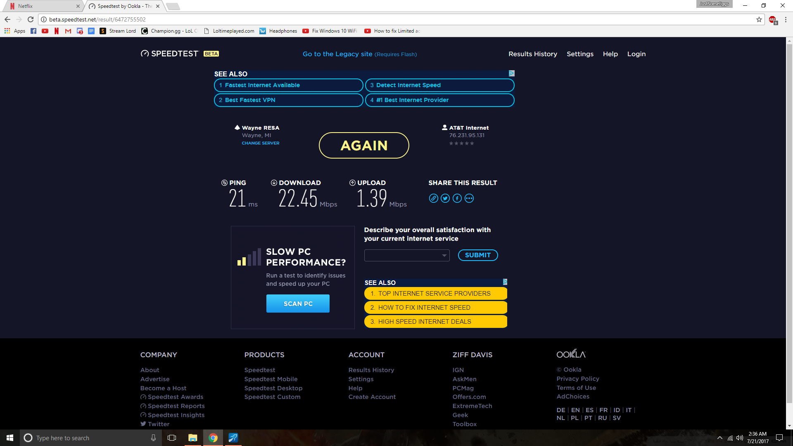Copy the result link with the share icon
793x446 pixels.
point(433,198)
